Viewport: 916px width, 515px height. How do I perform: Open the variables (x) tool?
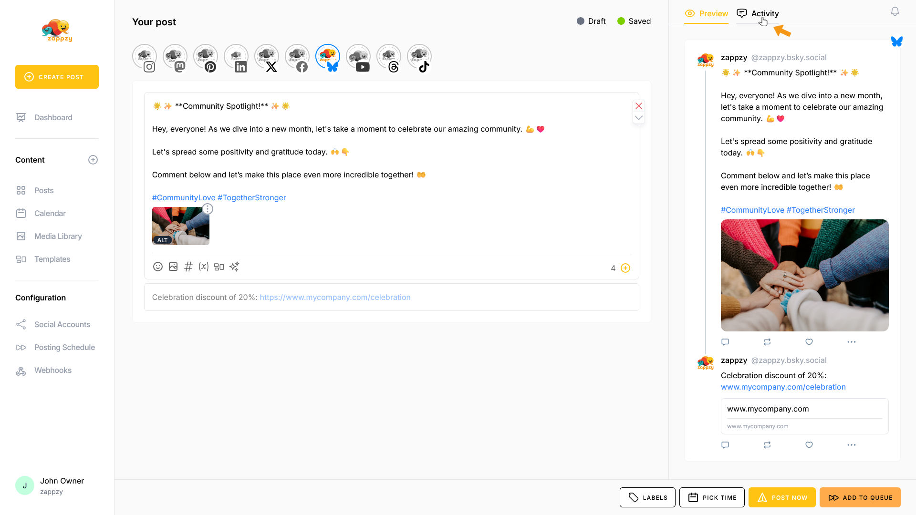pos(204,267)
